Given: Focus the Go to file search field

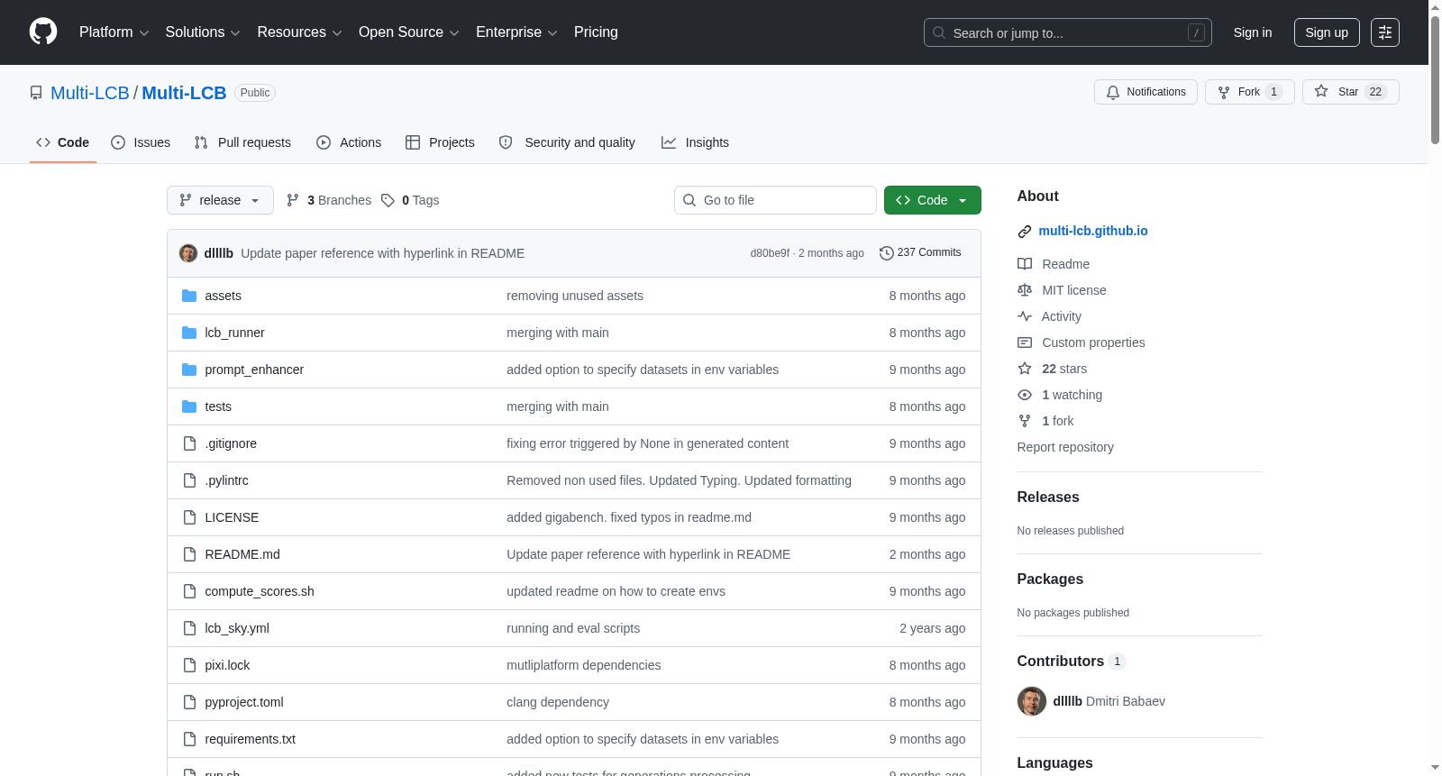Looking at the screenshot, I should pos(775,200).
